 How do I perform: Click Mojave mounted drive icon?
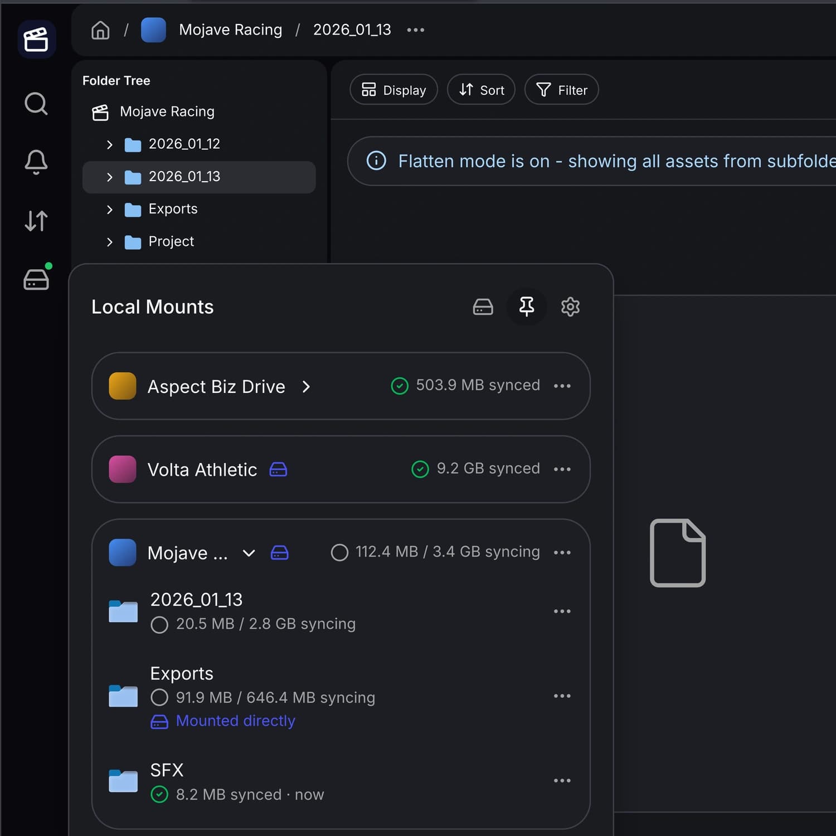click(x=280, y=552)
